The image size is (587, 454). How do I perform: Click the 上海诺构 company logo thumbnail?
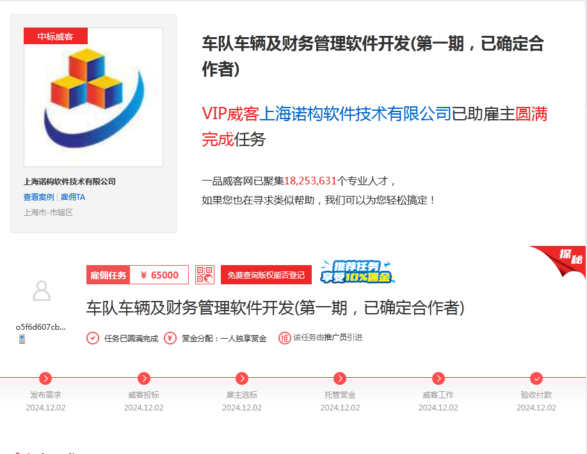pos(93,97)
